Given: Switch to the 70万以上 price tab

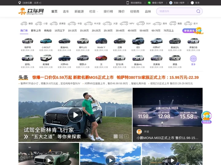Looking at the screenshot, I should (169, 31).
